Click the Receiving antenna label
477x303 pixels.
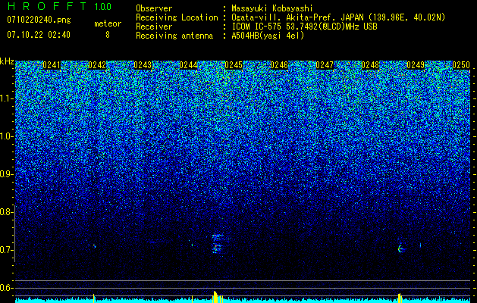tap(174, 36)
